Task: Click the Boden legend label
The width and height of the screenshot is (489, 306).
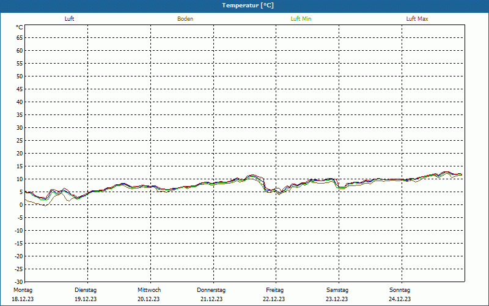Action: pyautogui.click(x=185, y=19)
